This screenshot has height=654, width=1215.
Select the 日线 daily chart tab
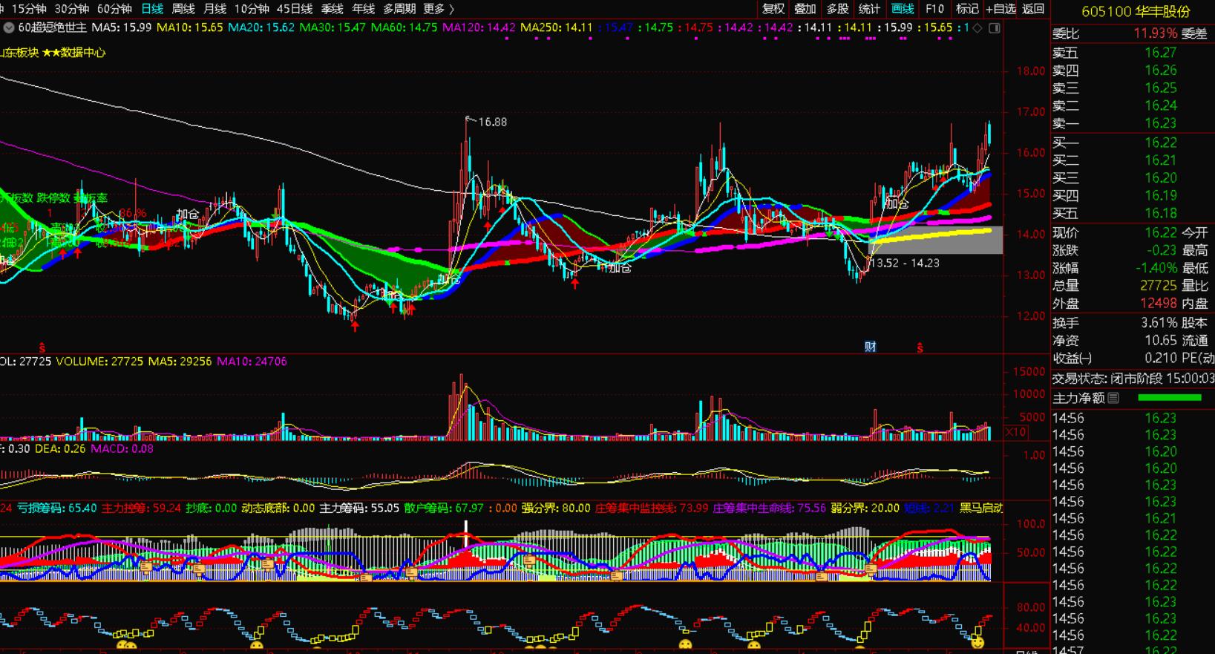tap(152, 9)
